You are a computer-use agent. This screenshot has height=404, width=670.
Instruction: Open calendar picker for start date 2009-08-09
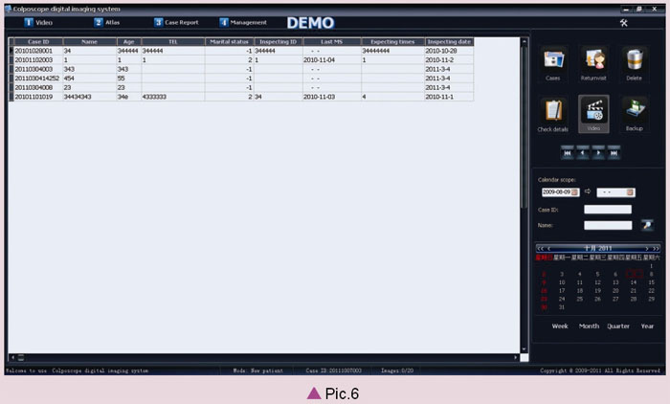coord(574,192)
